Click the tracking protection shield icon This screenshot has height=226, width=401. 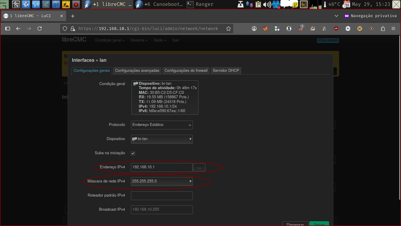click(65, 29)
